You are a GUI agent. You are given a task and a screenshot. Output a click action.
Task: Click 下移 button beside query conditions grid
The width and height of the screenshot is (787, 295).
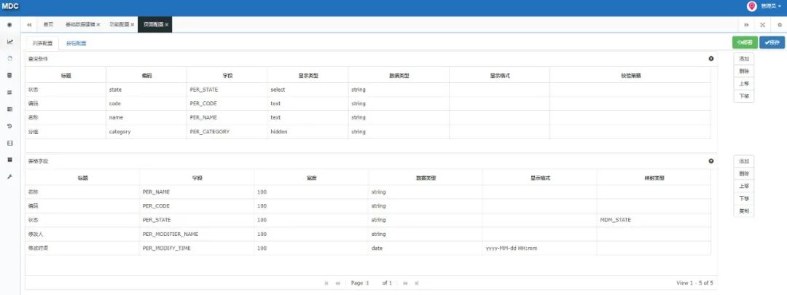[744, 96]
